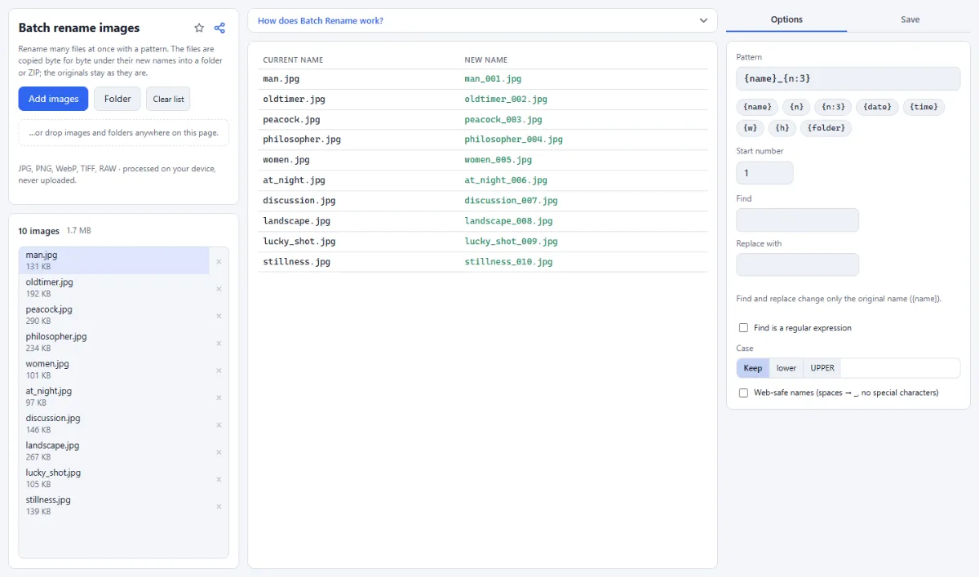Insert the {h} token chip
This screenshot has height=577, width=979.
[x=782, y=128]
